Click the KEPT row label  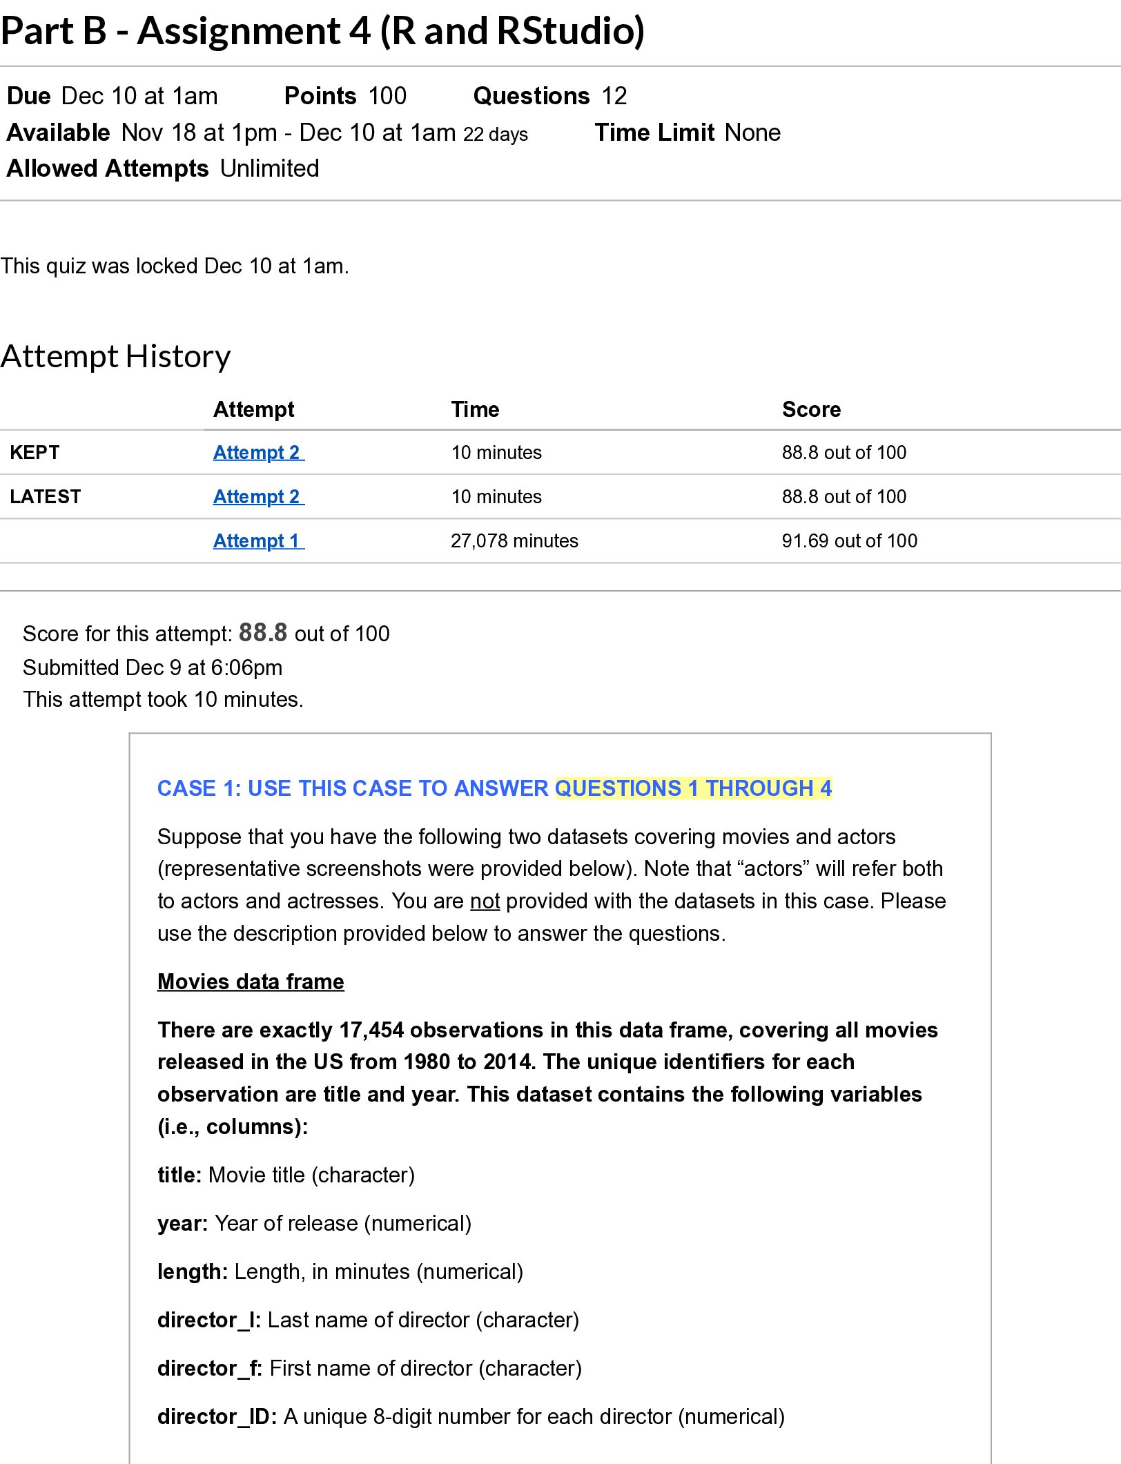coord(35,452)
